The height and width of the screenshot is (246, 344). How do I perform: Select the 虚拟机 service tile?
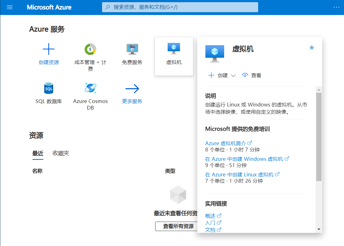coord(174,57)
